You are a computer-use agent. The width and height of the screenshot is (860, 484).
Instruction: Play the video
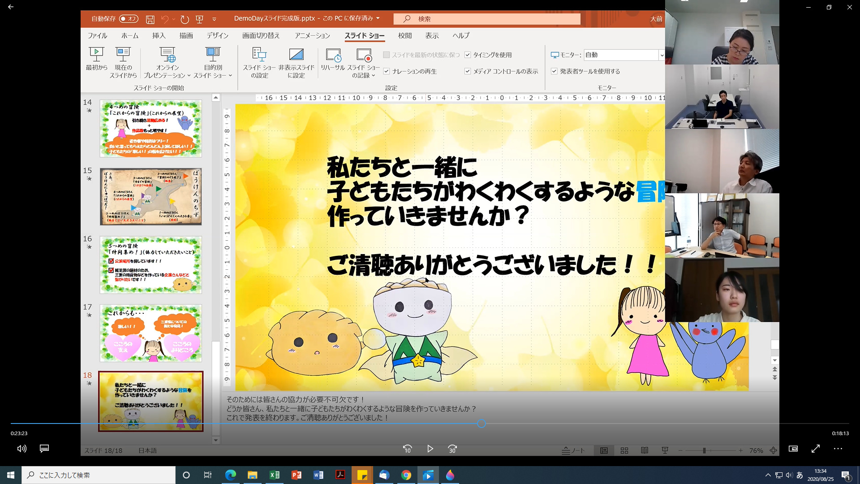(x=430, y=449)
